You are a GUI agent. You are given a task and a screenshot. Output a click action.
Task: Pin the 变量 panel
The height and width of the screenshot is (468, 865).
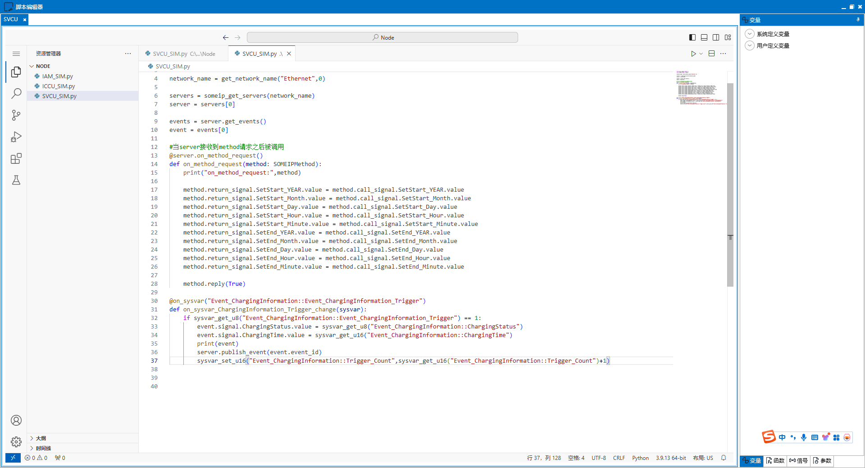858,20
